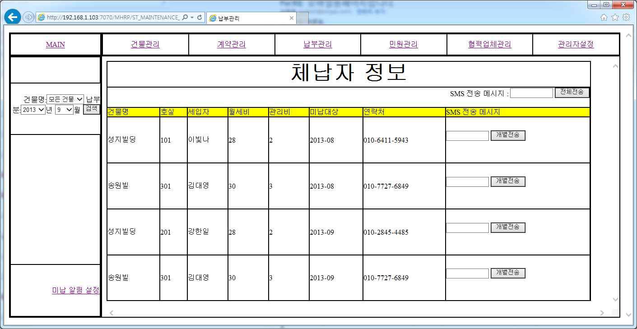
Task: Click phone number 010-2845-4485
Action: tap(386, 232)
